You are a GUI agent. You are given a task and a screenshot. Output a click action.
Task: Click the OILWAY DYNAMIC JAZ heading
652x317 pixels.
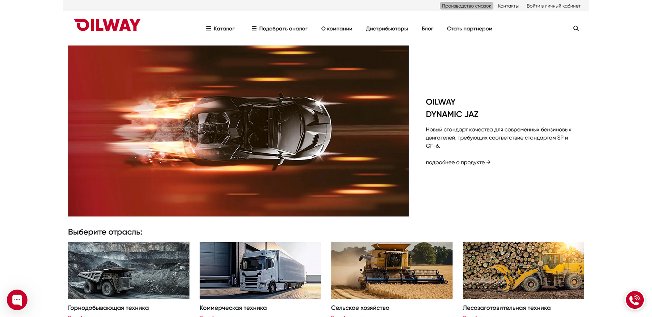click(452, 108)
